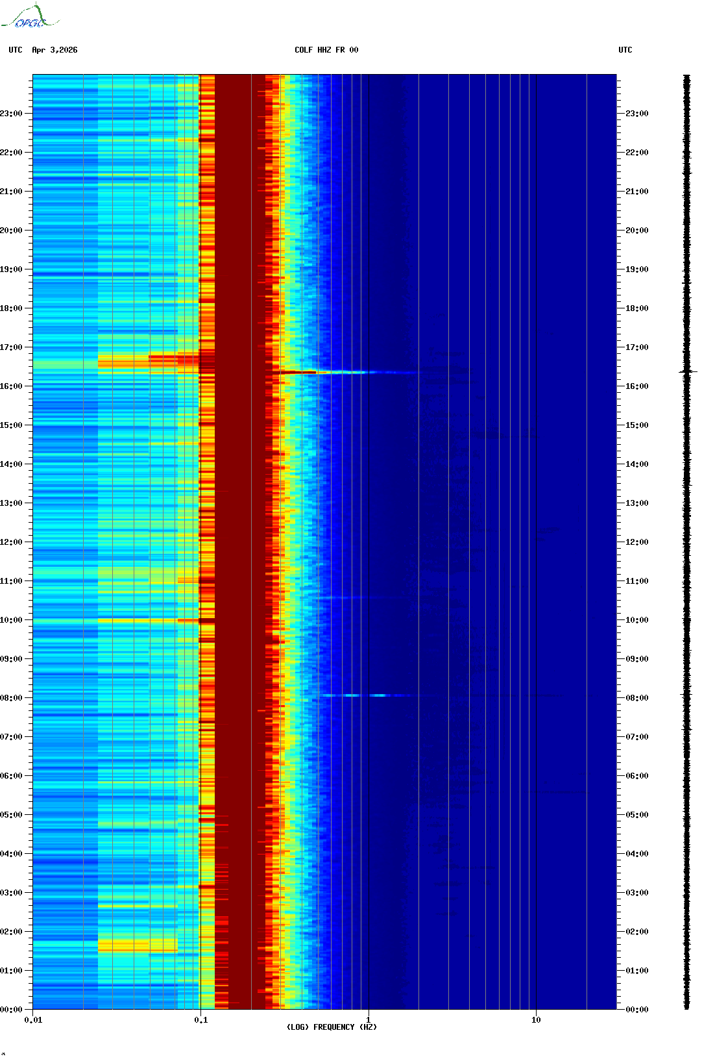Click the 10 Hz frequency axis label
The image size is (715, 1061).
click(x=536, y=1019)
